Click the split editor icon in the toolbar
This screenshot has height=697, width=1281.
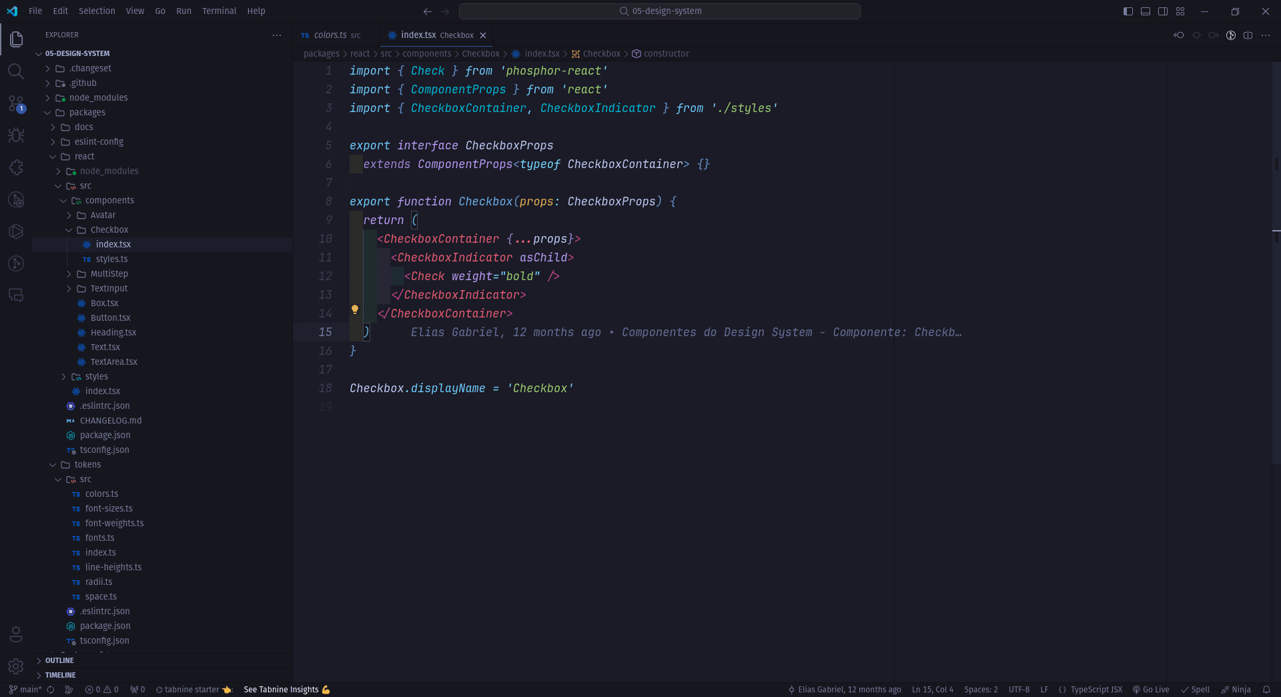(x=1248, y=35)
